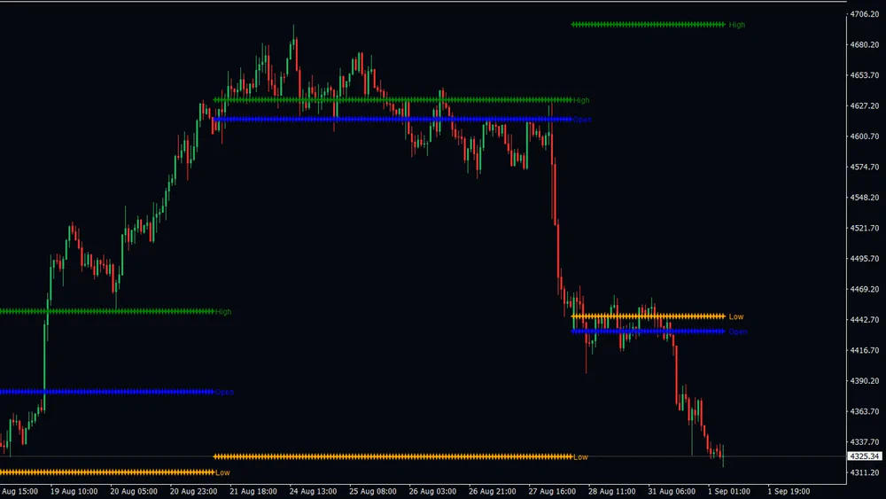Click the 21 Aug 18:00 time label
The height and width of the screenshot is (499, 886).
(x=253, y=491)
